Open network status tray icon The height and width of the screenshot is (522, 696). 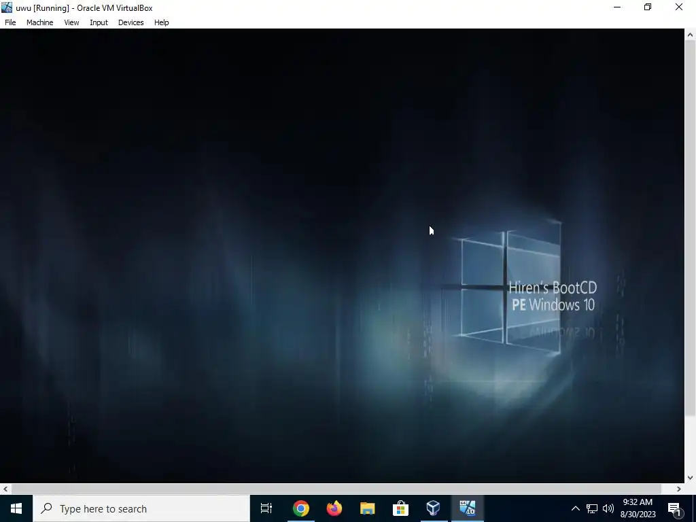coord(592,508)
